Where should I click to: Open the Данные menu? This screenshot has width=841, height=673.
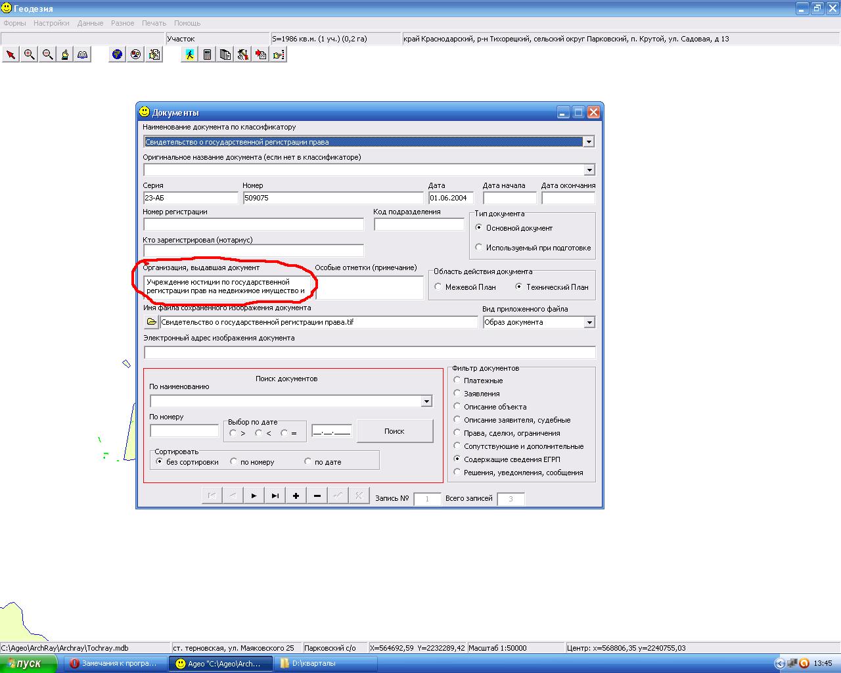coord(90,23)
